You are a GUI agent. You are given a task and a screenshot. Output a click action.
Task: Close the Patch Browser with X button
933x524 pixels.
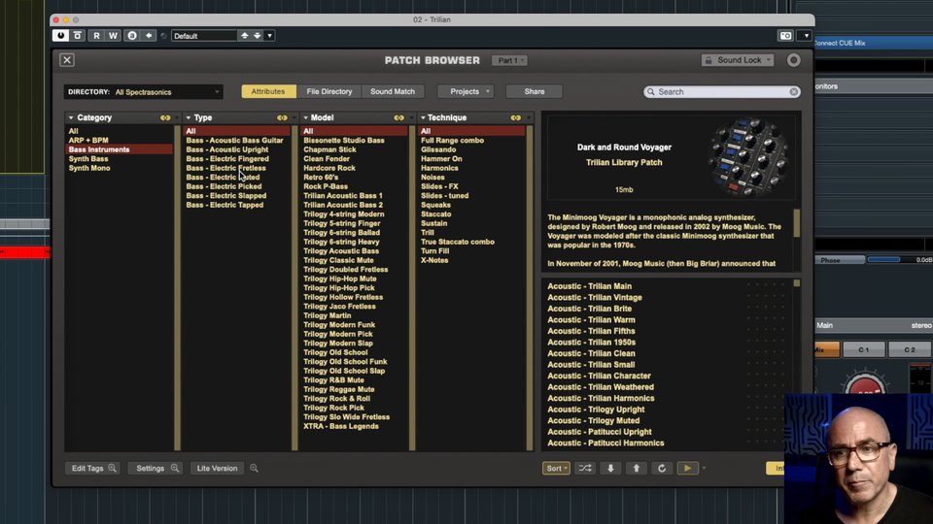(x=67, y=60)
